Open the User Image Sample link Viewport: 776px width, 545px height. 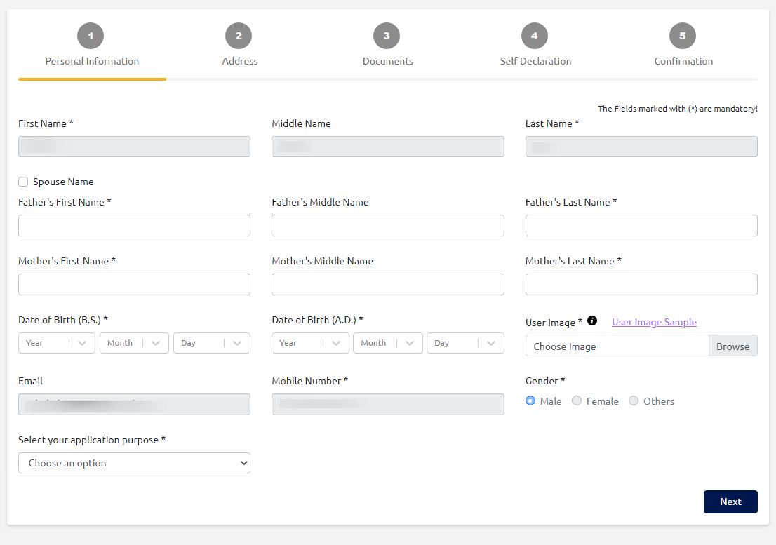click(x=654, y=322)
